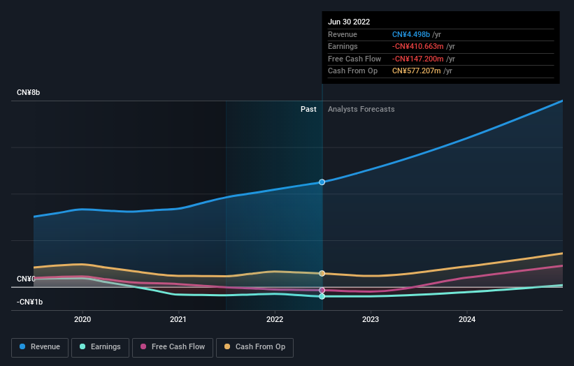
Task: Click the teal Earnings data point marker
Action: click(x=322, y=297)
